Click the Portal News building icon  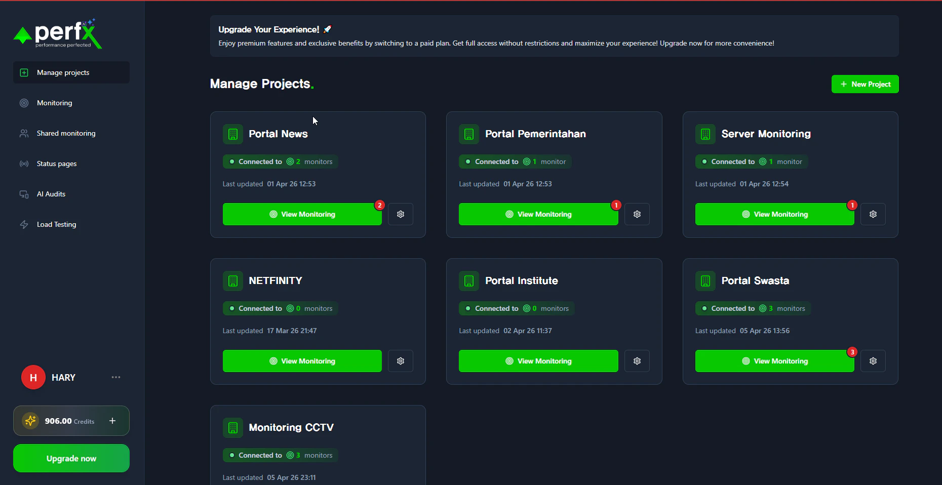tap(233, 134)
